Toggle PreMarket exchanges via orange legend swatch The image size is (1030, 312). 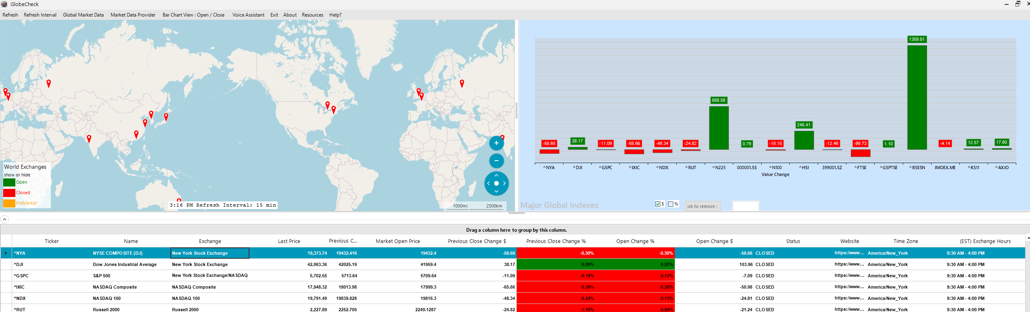(9, 203)
